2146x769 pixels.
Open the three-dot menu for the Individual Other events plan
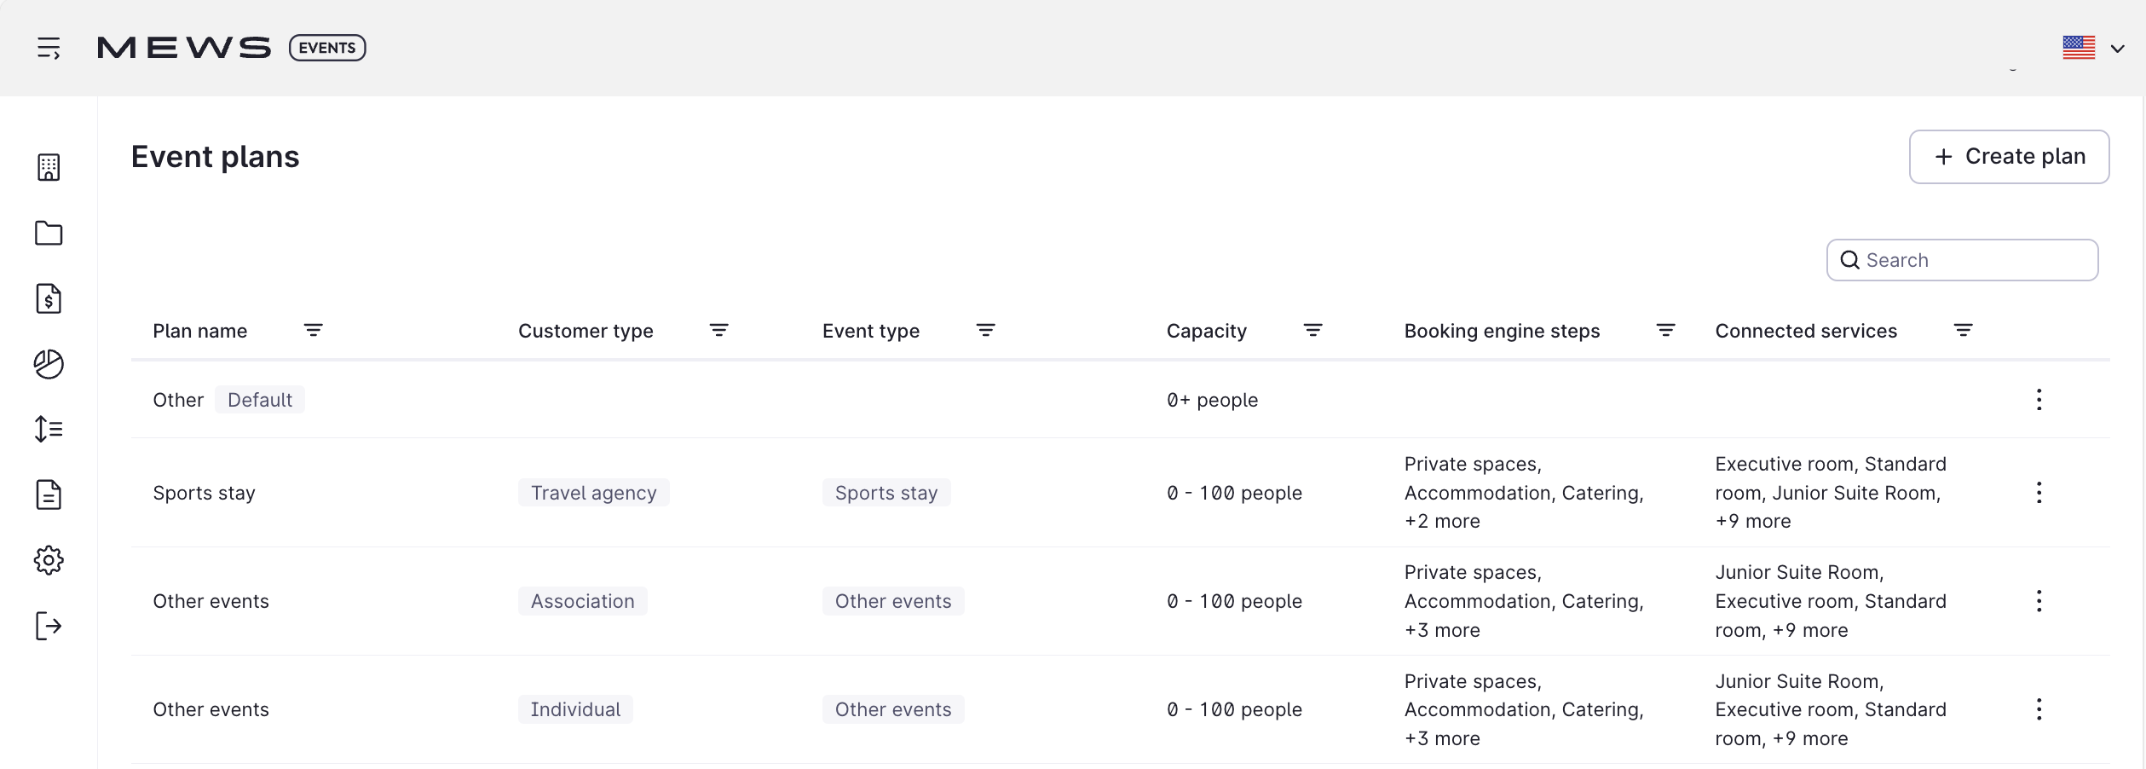click(2039, 709)
